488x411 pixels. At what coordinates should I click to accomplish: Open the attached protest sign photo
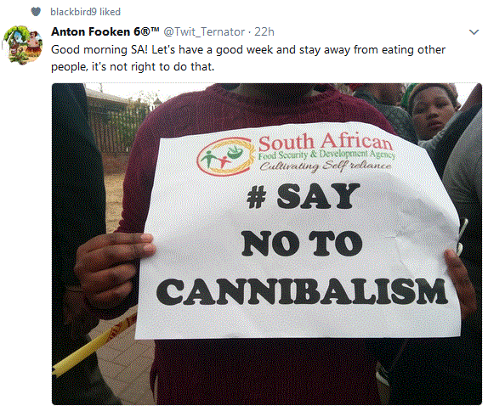click(x=267, y=244)
